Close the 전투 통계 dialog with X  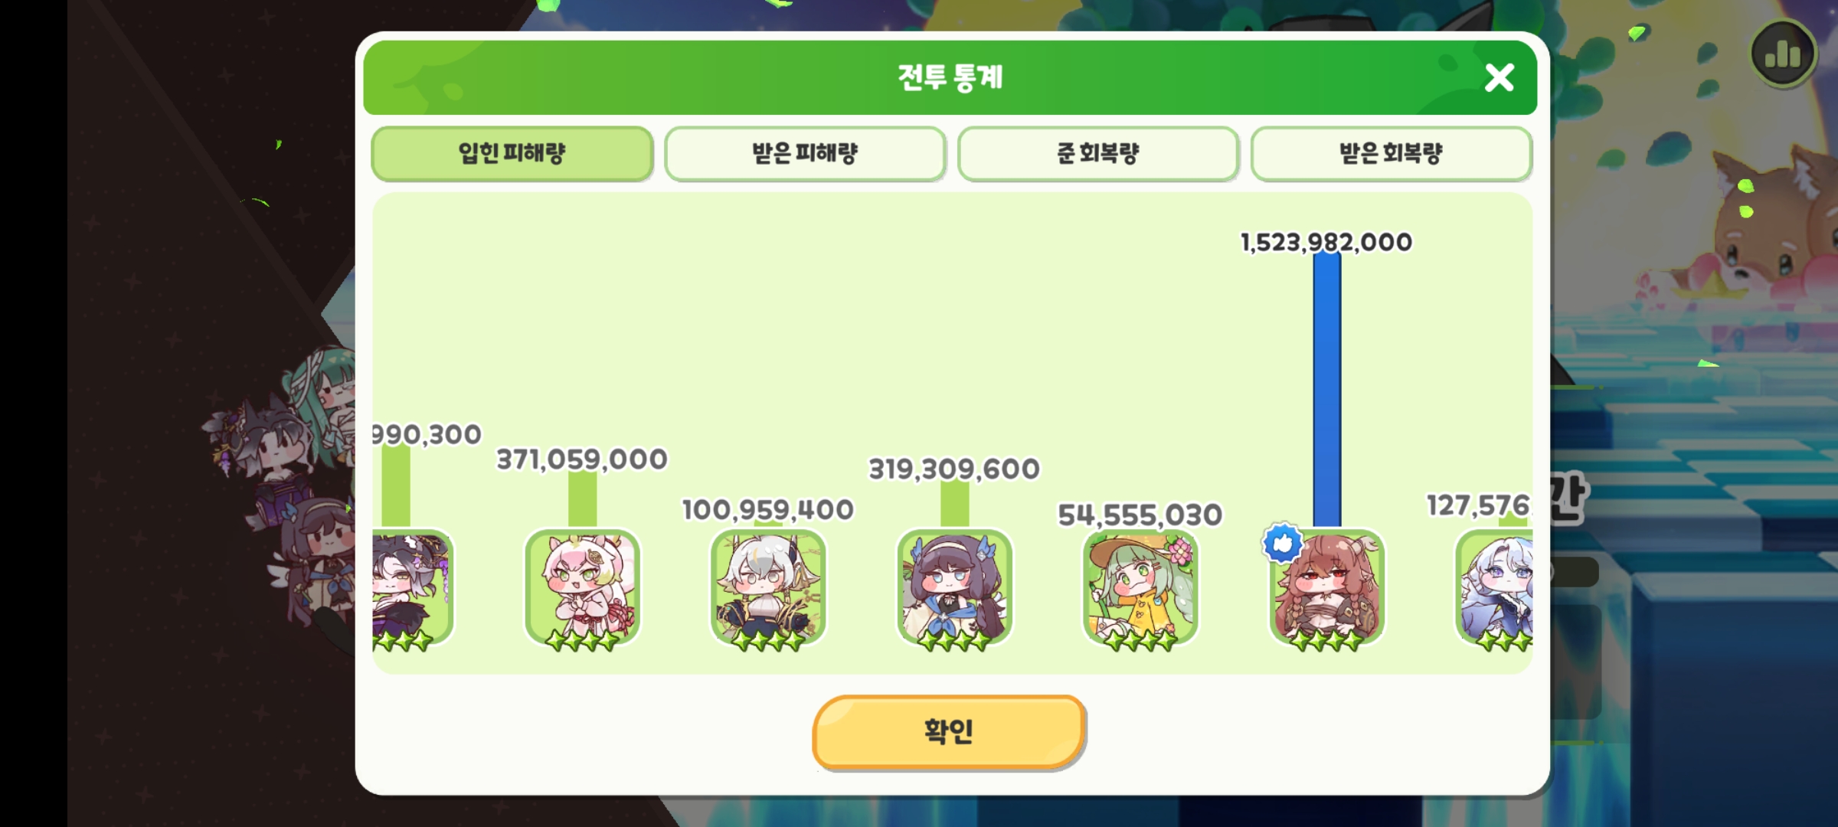tap(1499, 77)
